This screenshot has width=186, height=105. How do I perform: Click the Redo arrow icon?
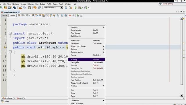click(x=40, y=8)
